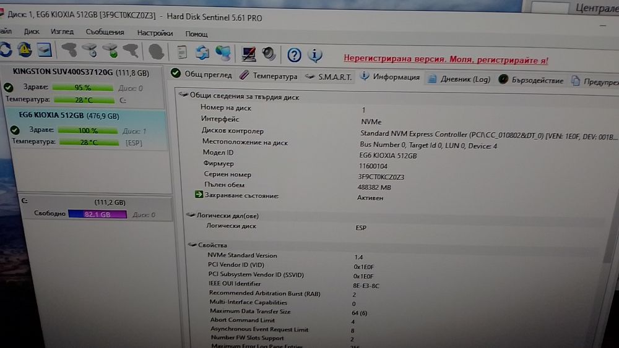This screenshot has width=619, height=348.
Task: Select the Информация tab
Action: [390, 77]
